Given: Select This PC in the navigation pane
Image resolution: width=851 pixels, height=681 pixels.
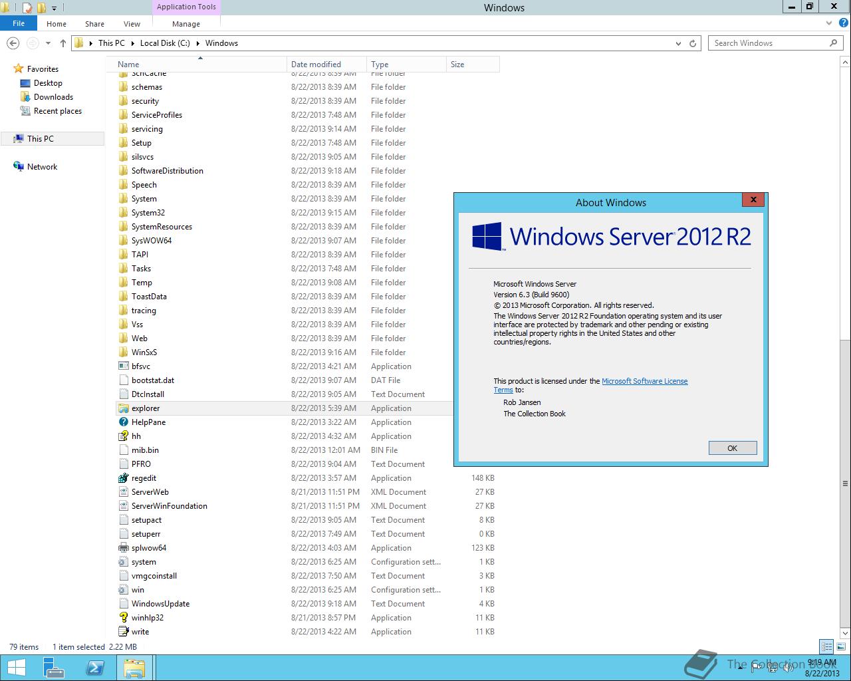Looking at the screenshot, I should (41, 139).
